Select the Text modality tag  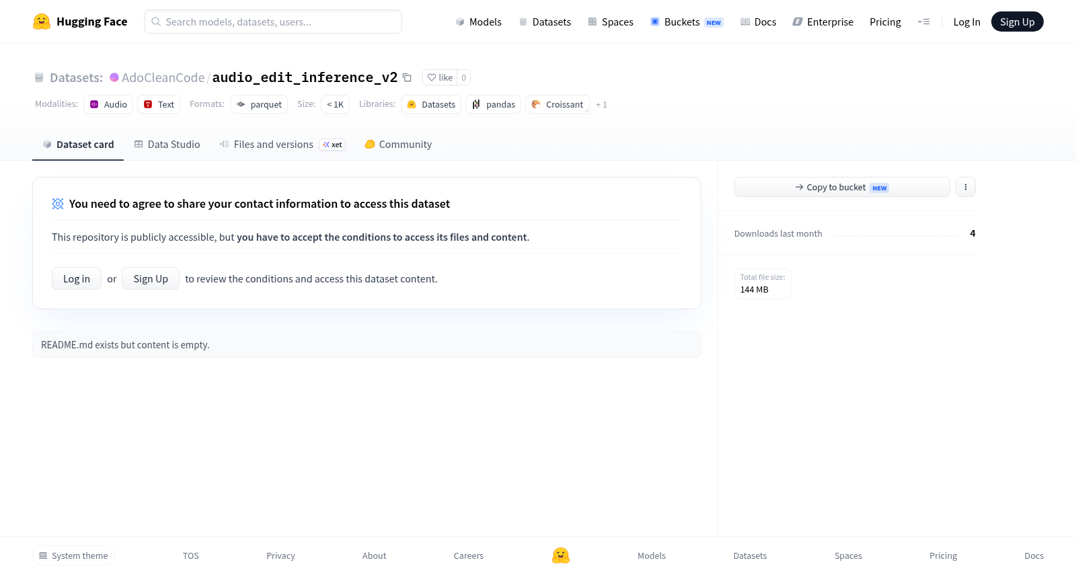[x=159, y=104]
